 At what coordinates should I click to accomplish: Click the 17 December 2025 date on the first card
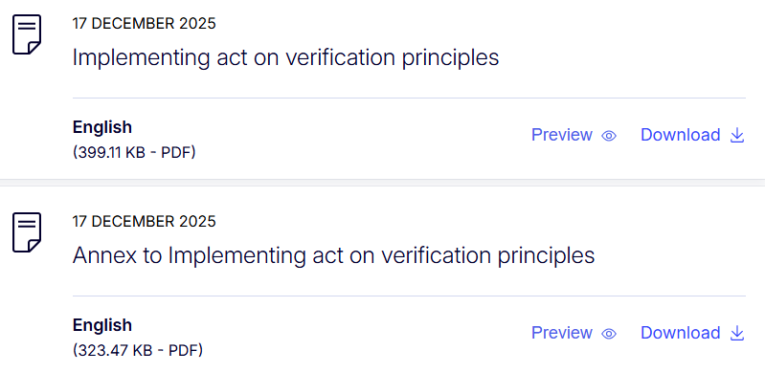(x=144, y=23)
